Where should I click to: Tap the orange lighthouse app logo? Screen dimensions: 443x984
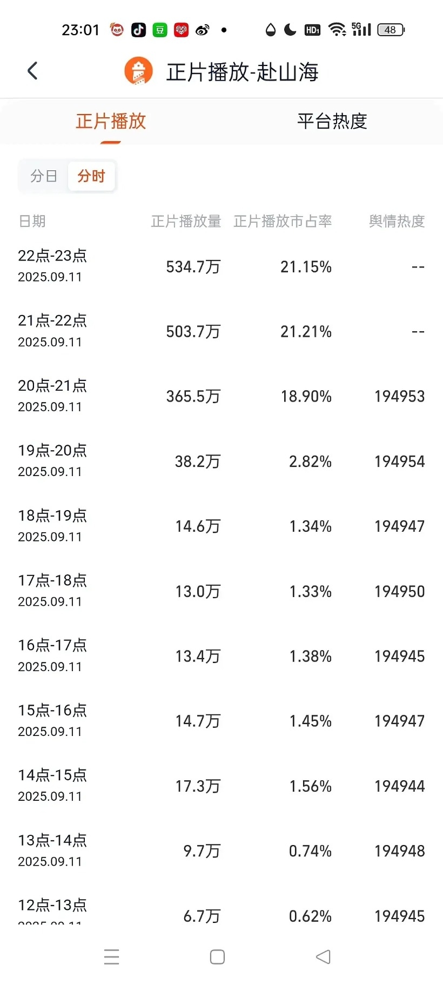tap(138, 71)
